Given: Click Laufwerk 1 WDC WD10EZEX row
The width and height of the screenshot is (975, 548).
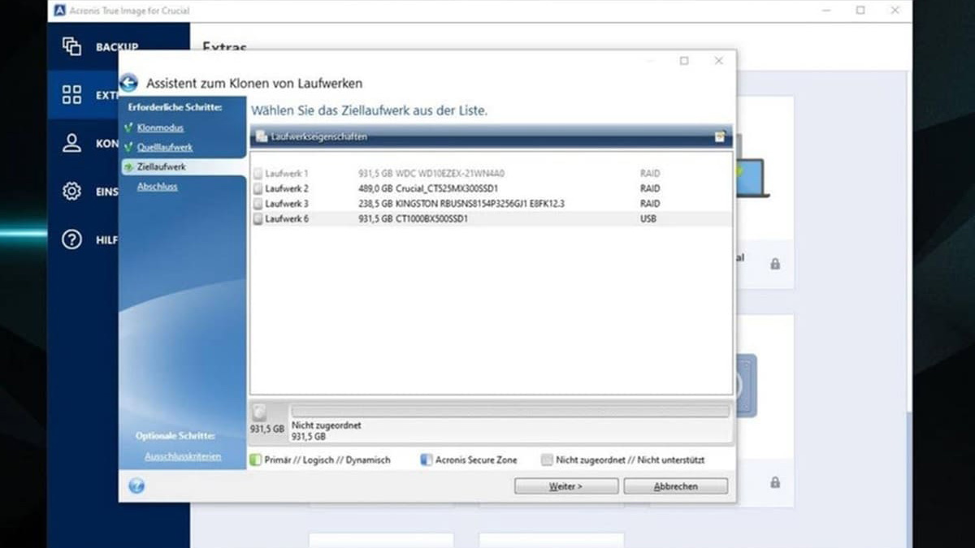Looking at the screenshot, I should tap(492, 174).
